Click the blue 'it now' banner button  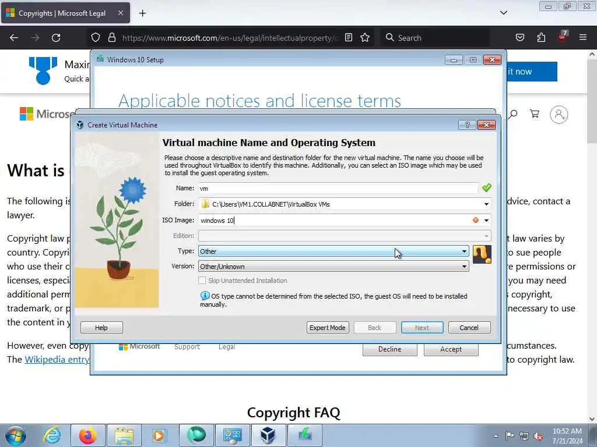pos(532,72)
